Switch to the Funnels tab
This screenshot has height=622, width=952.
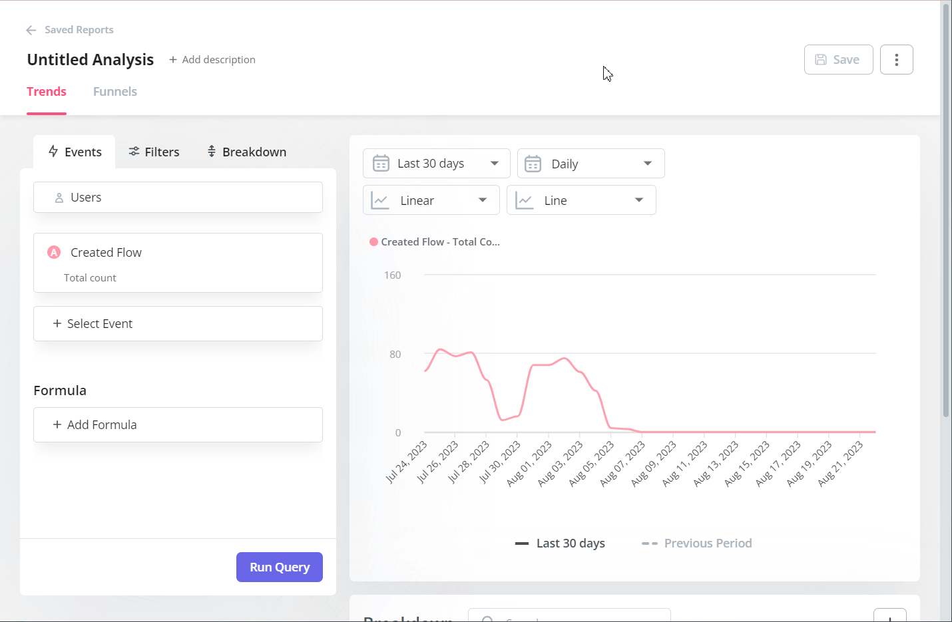(115, 91)
